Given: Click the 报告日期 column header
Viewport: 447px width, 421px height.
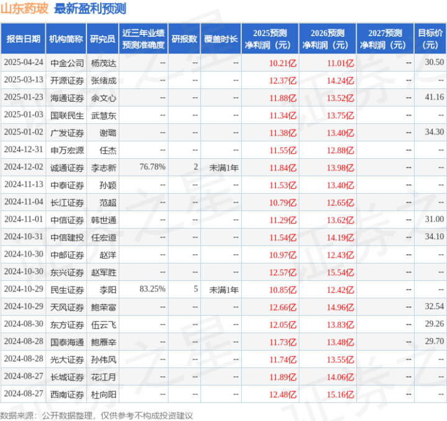Looking at the screenshot, I should pyautogui.click(x=23, y=39).
